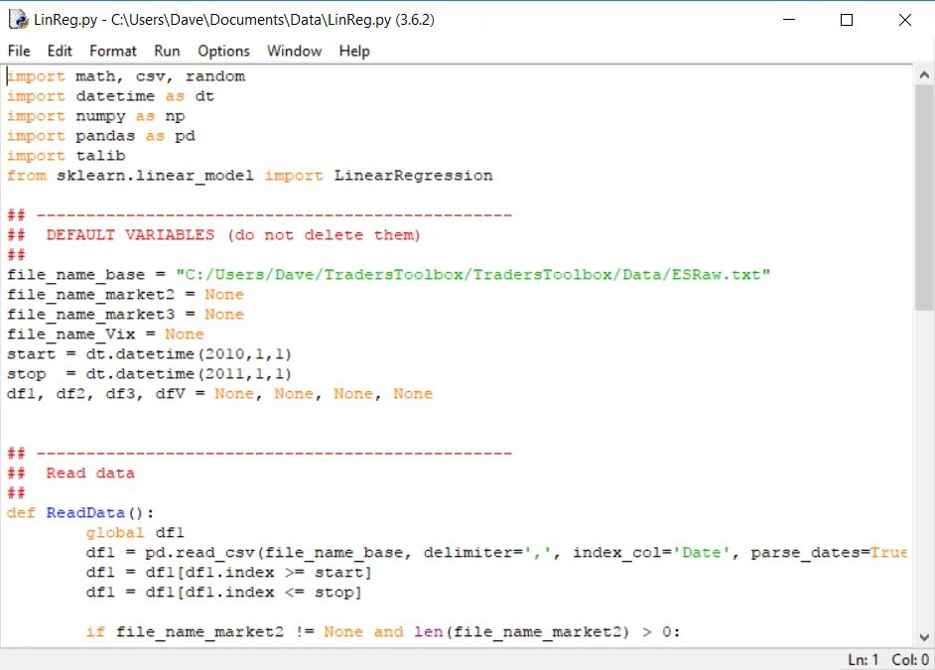Click the vertical scrollbar thumb
Viewport: 935px width, 670px height.
click(x=924, y=198)
